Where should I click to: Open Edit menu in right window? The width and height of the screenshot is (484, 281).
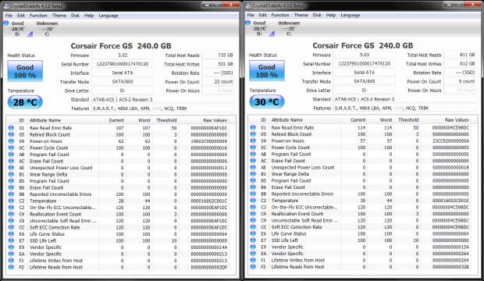pos(262,15)
